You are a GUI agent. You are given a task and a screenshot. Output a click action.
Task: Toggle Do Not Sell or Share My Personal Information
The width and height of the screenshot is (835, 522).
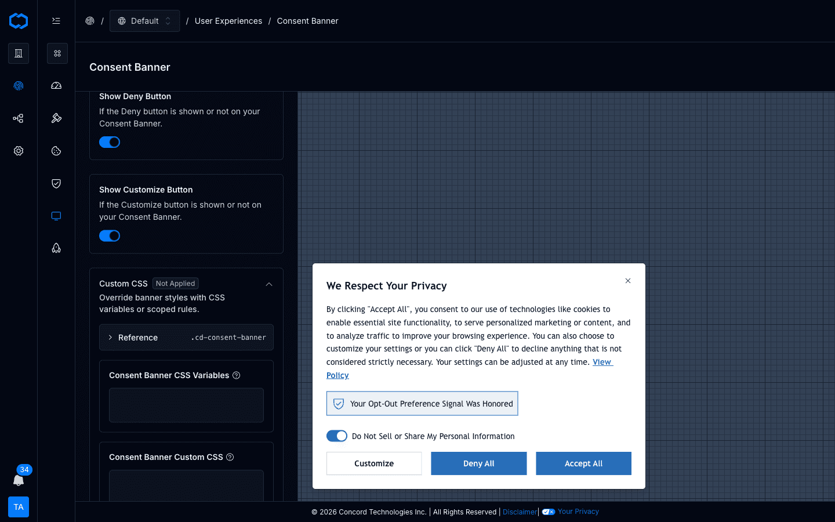(336, 436)
